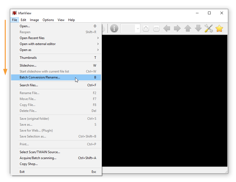This screenshot has height=182, width=236.
Task: Click Copy File... menu entry
Action: pyautogui.click(x=56, y=105)
